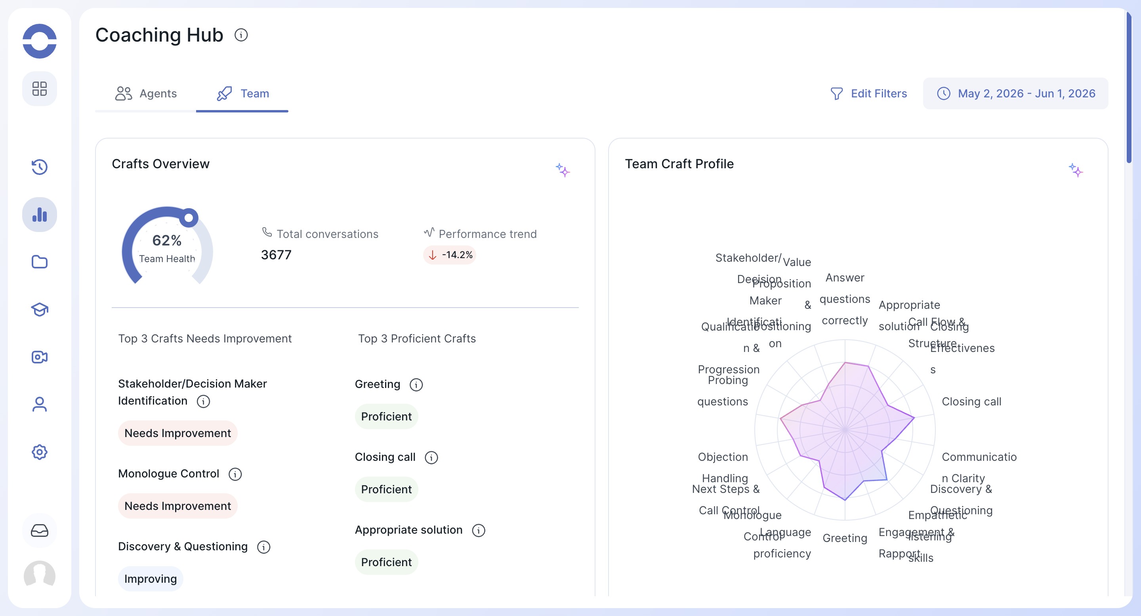1141x616 pixels.
Task: Click the AI sparkle icon in Crafts Overview
Action: [563, 170]
